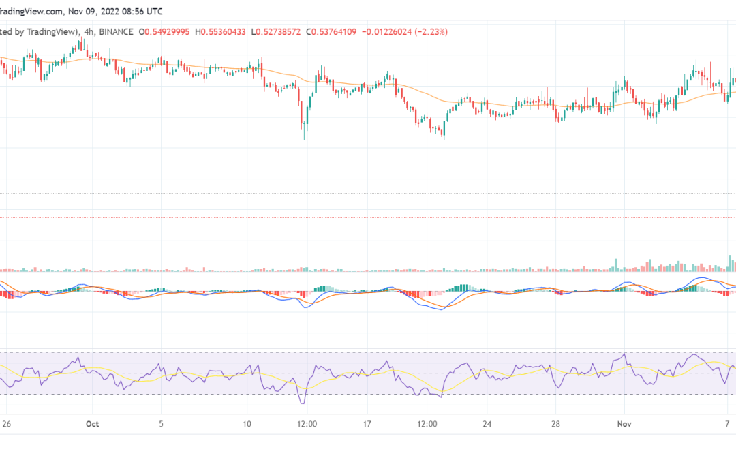Click the low price value L0.52738572
The width and height of the screenshot is (736, 460).
275,32
